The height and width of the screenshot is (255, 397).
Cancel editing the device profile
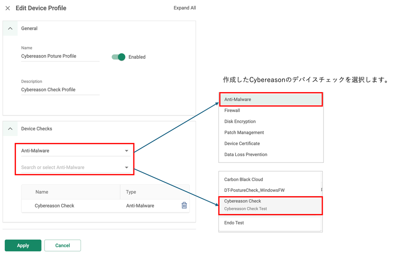click(x=63, y=245)
